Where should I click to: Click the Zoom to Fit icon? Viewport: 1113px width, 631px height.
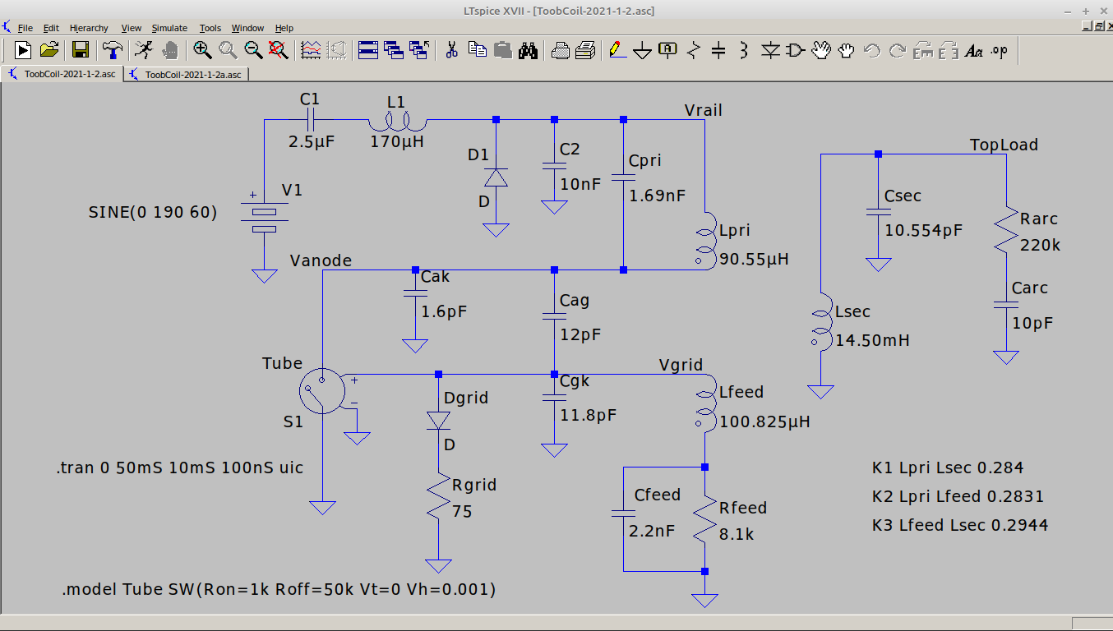pos(279,50)
